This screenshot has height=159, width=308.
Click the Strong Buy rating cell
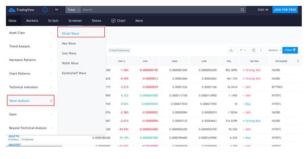(x=252, y=121)
